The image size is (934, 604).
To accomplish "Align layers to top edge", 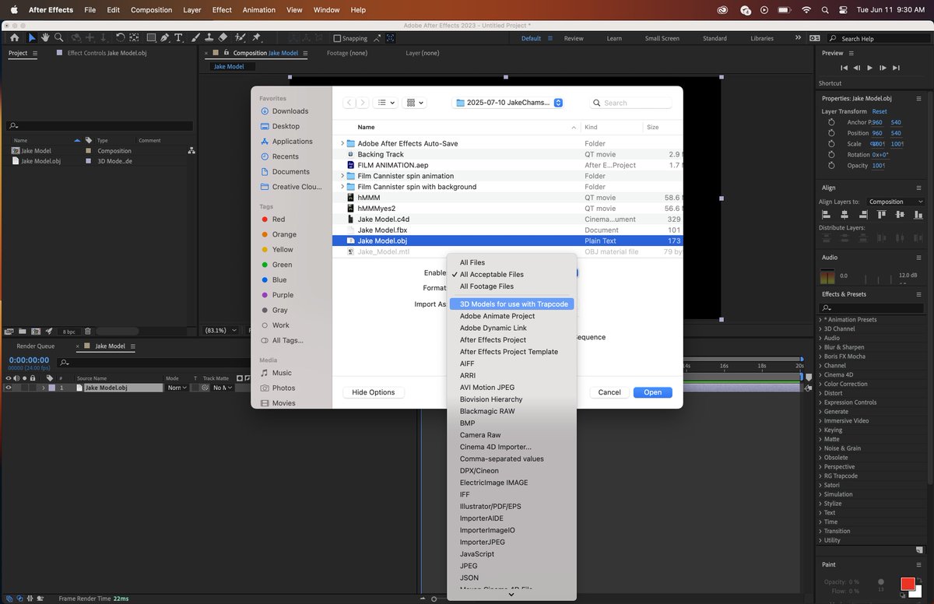I will [x=882, y=214].
